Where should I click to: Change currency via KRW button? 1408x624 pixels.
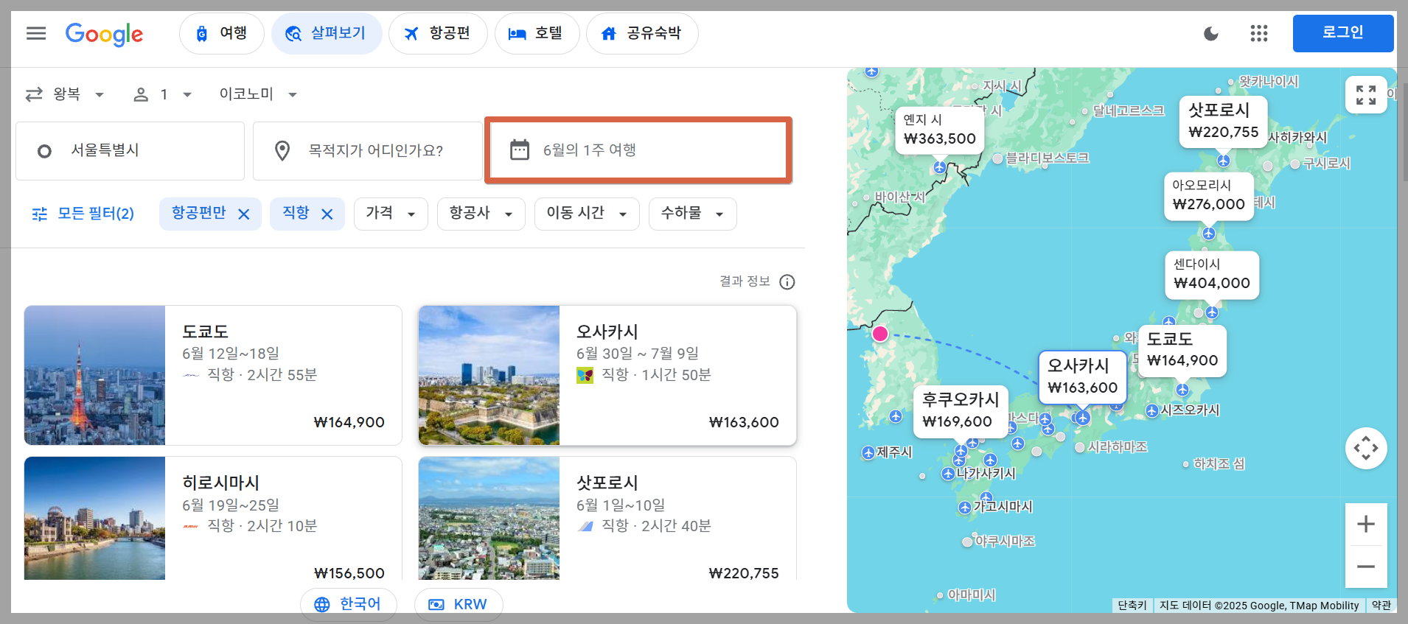point(459,604)
